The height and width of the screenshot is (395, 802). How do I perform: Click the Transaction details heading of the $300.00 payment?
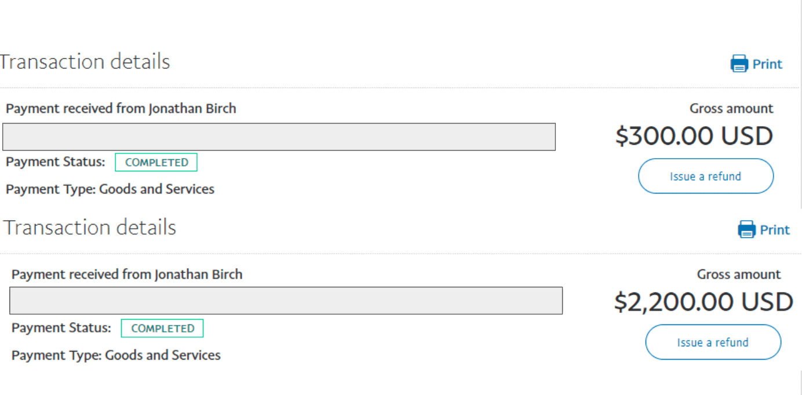pyautogui.click(x=85, y=61)
